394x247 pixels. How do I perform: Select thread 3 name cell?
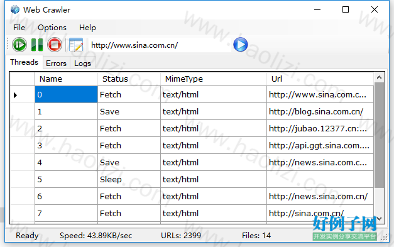(x=66, y=145)
